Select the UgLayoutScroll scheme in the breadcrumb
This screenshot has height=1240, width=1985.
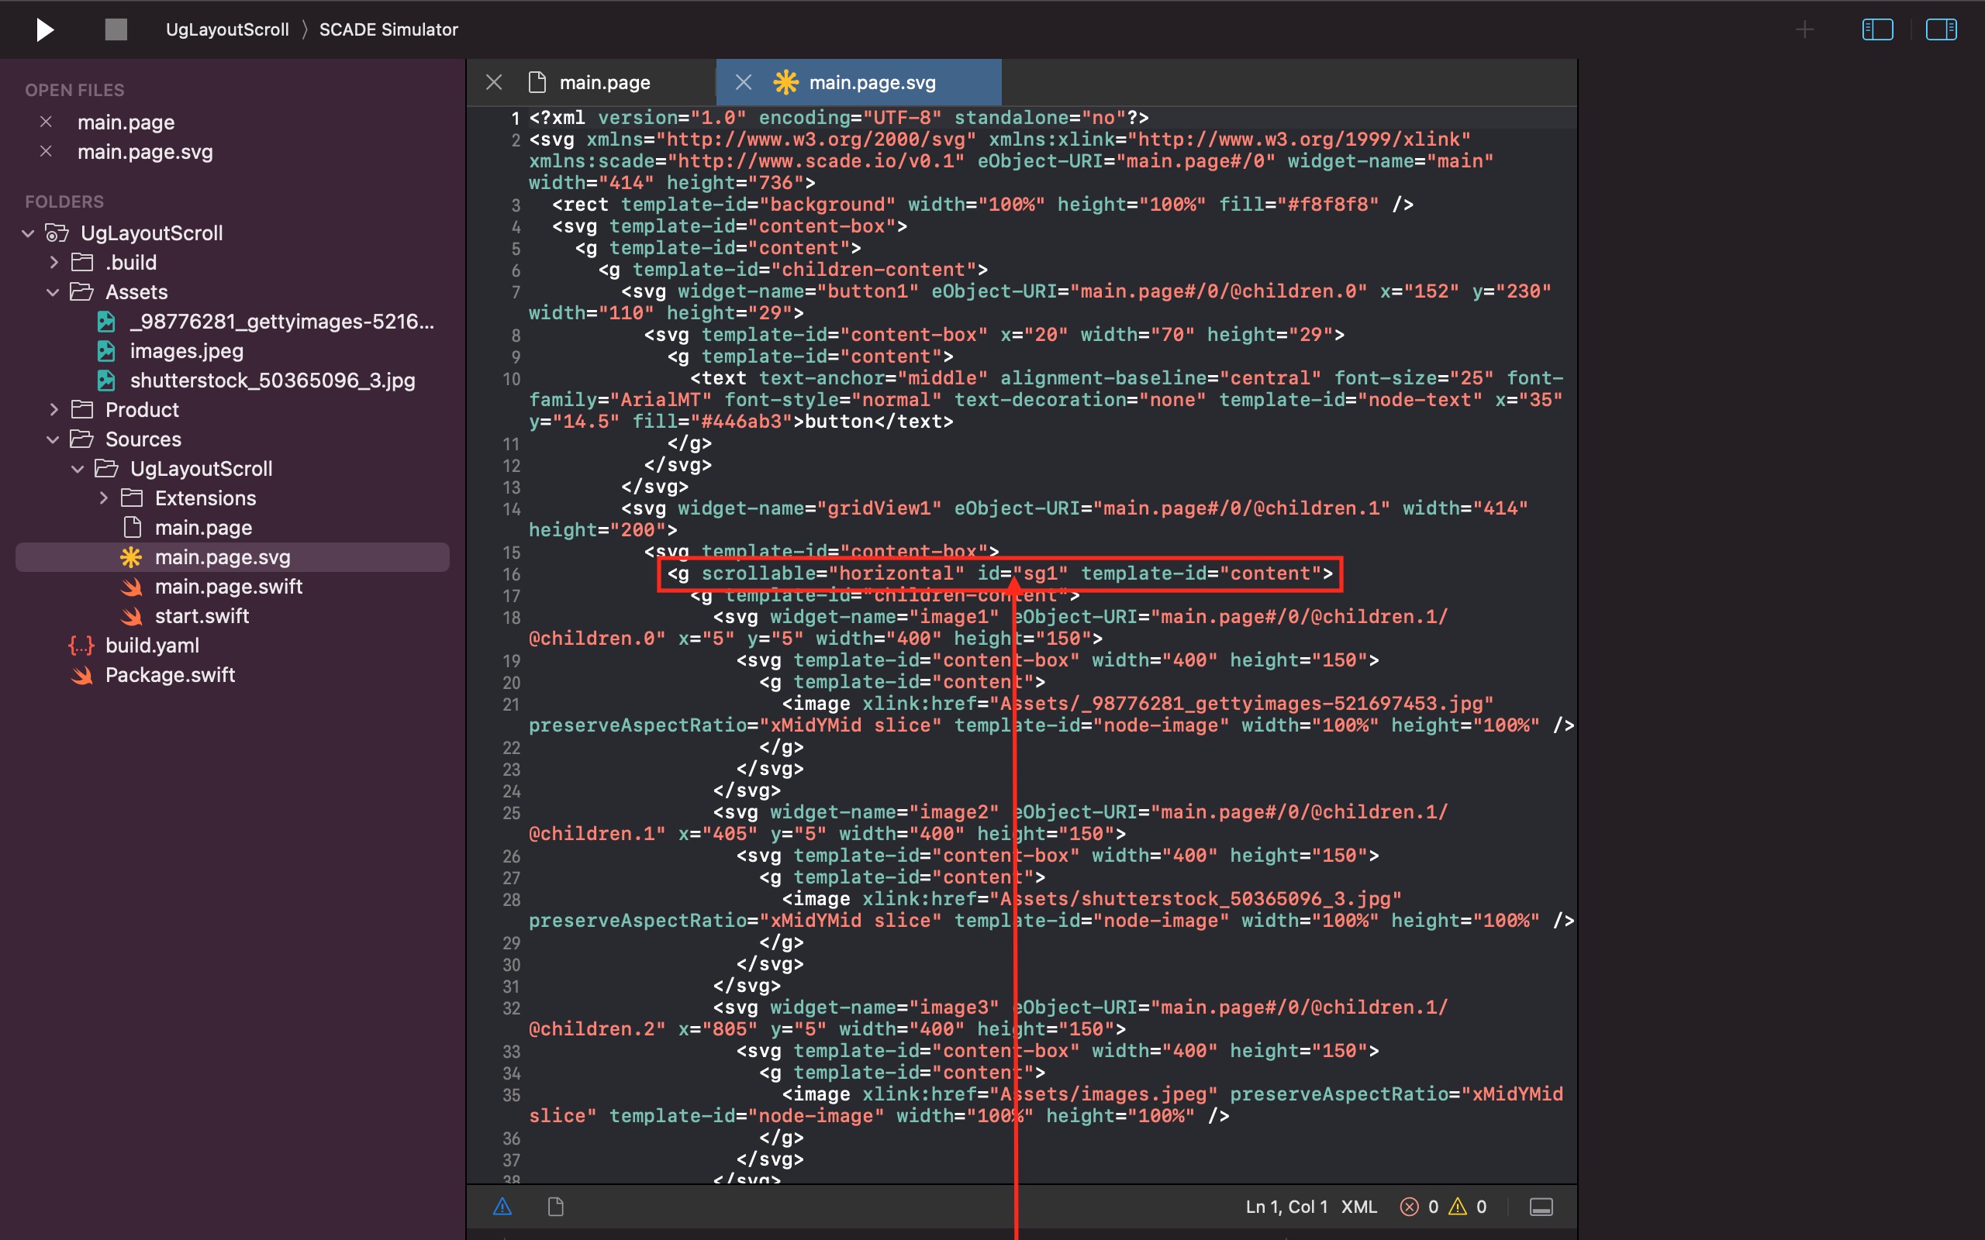[x=227, y=29]
